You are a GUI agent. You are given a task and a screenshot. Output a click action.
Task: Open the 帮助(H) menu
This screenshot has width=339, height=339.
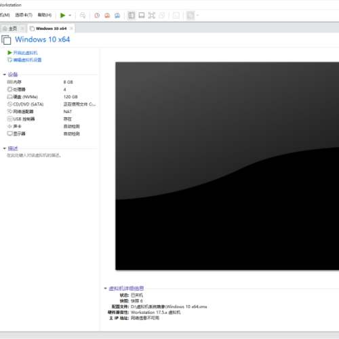[45, 15]
